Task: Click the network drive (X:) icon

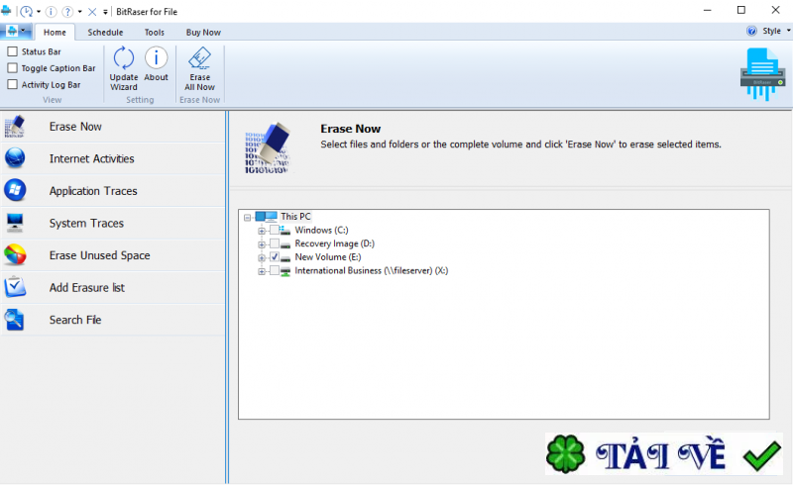Action: click(284, 271)
